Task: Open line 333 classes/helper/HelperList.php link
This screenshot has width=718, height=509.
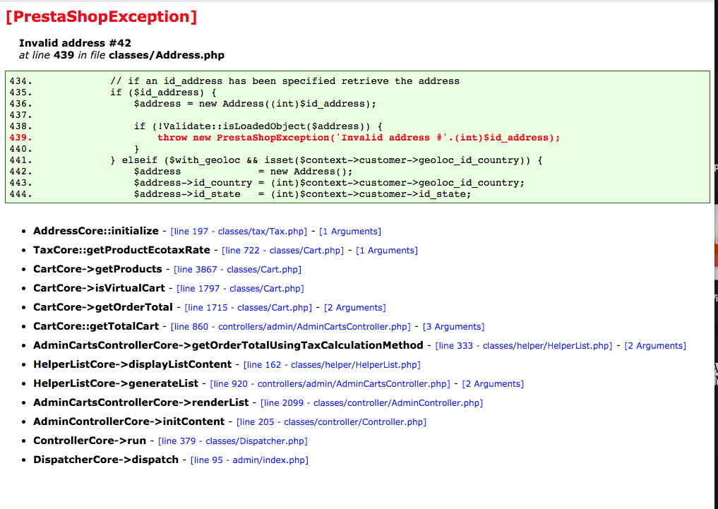Action: point(523,346)
